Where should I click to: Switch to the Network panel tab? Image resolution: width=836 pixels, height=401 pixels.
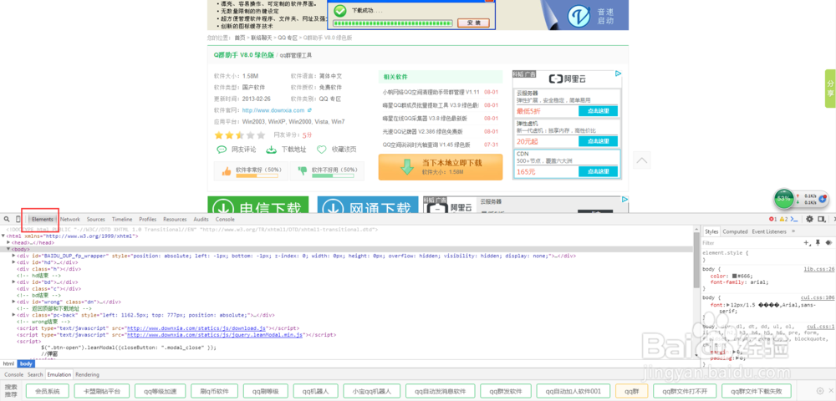tap(70, 220)
